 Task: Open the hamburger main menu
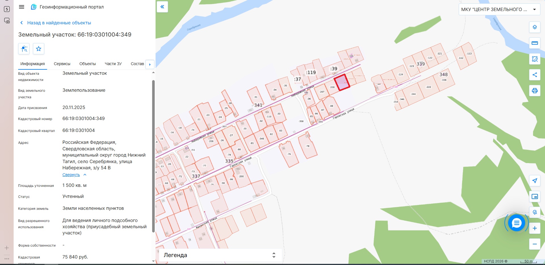point(22,7)
